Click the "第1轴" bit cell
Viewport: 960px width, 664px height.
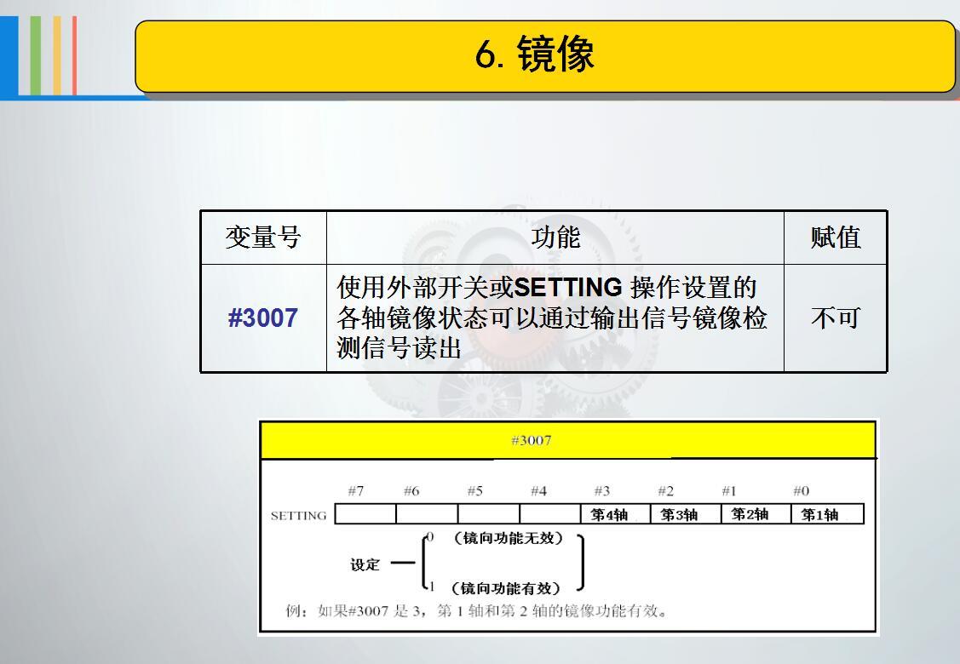coord(827,514)
